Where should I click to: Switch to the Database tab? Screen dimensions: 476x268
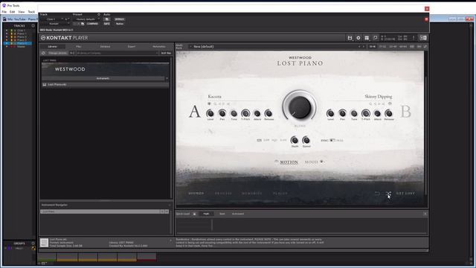pyautogui.click(x=105, y=46)
